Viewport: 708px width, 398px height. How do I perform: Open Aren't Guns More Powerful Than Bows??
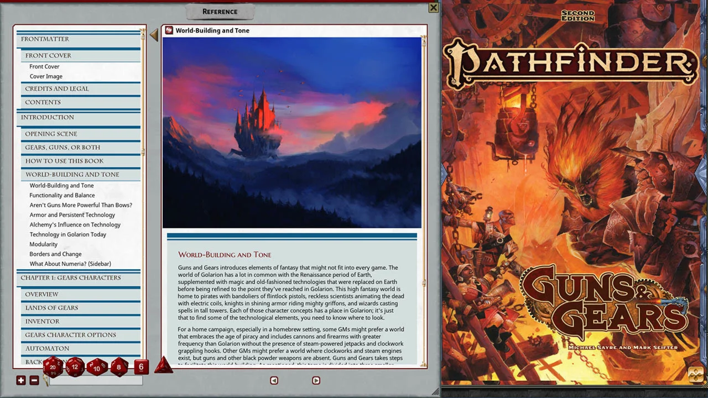[81, 205]
